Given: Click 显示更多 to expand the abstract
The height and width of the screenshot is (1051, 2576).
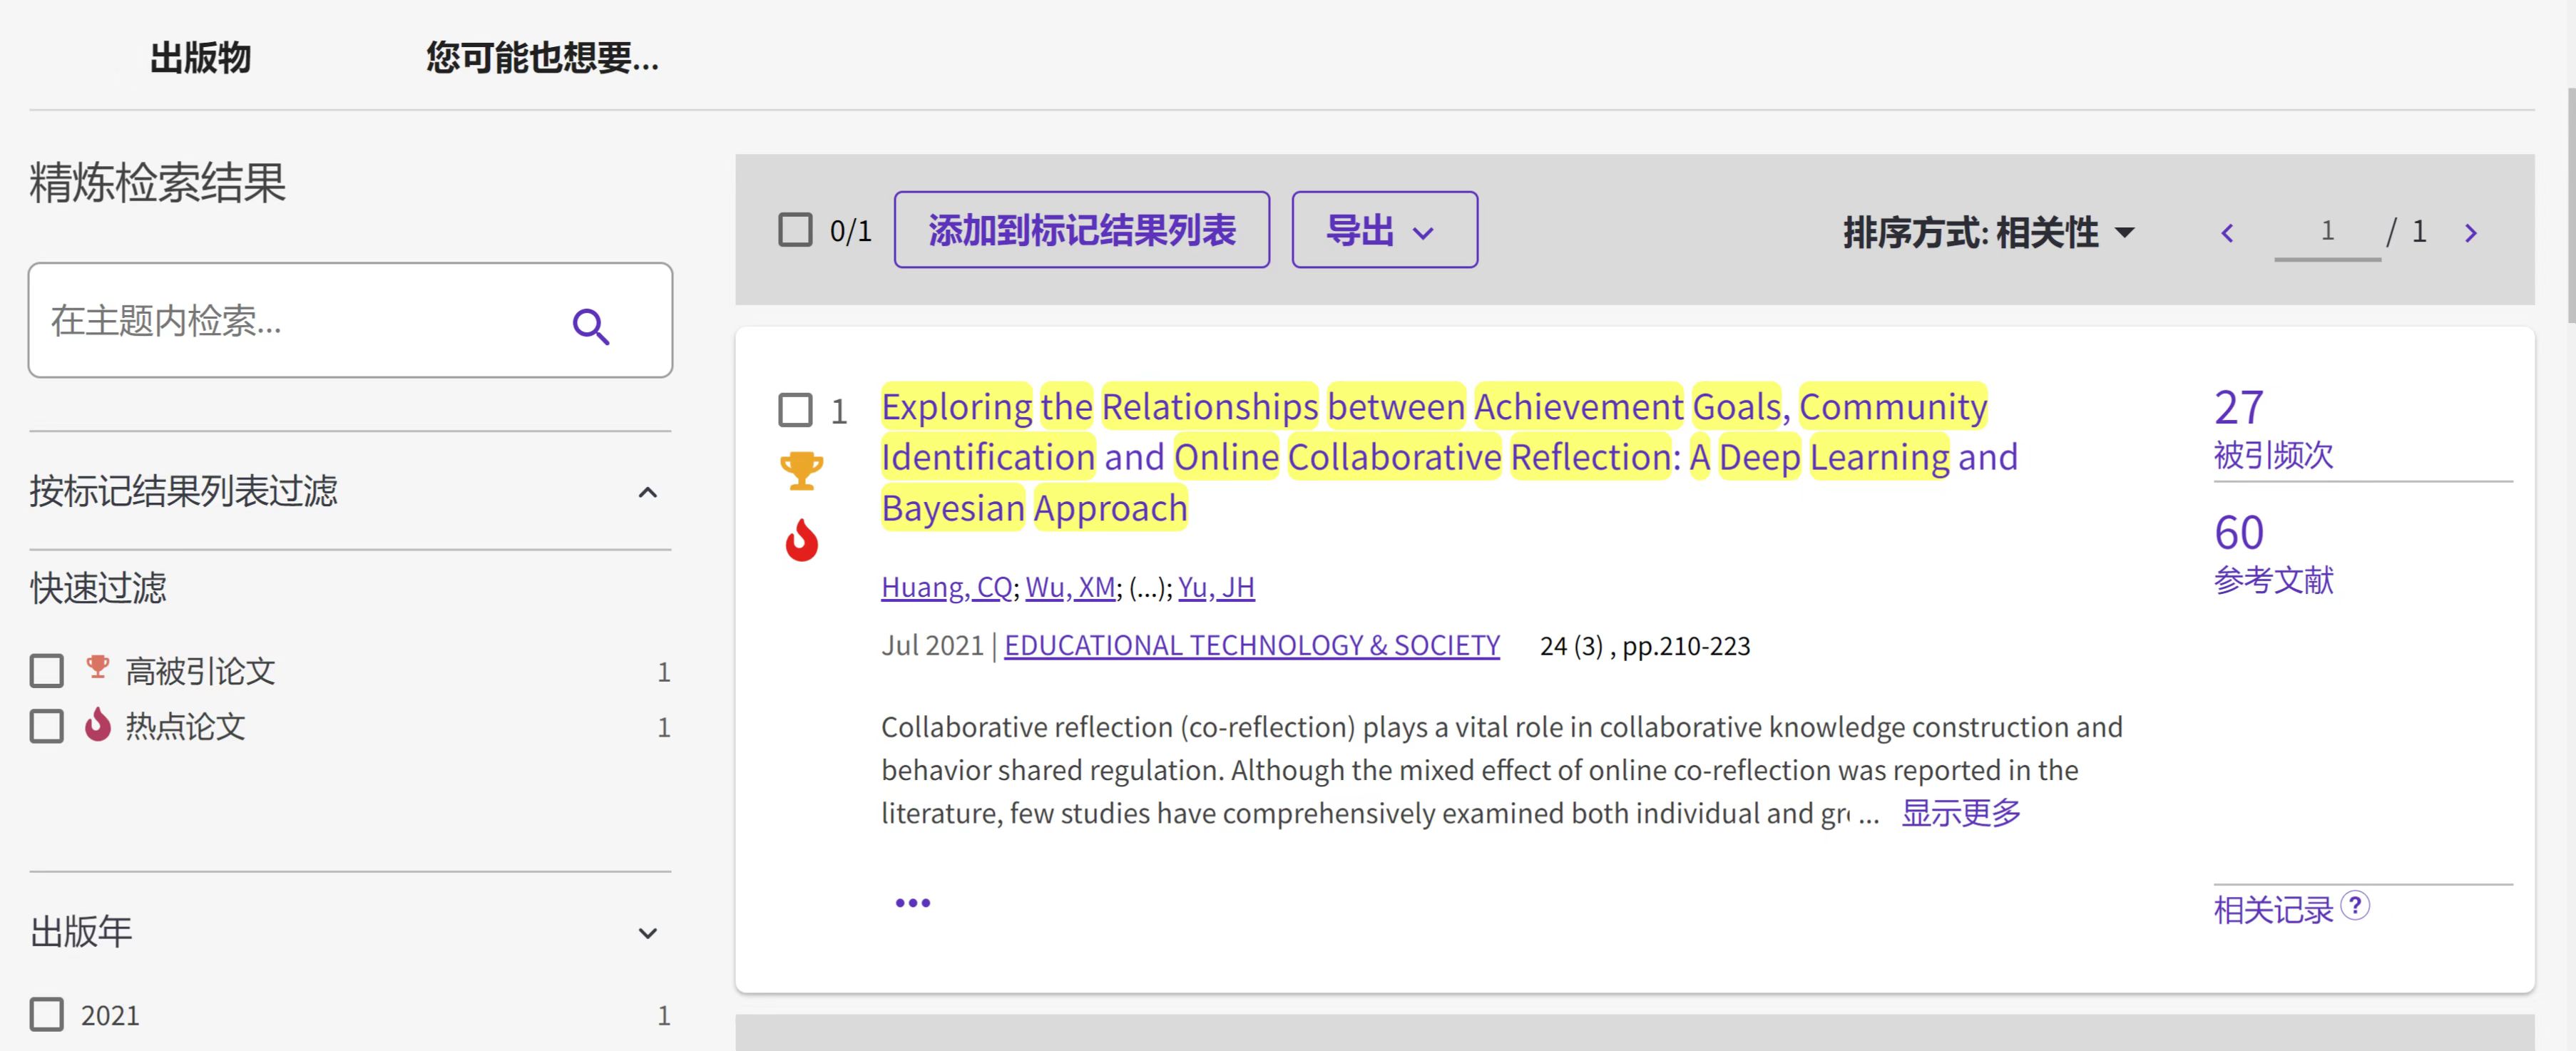Looking at the screenshot, I should (x=1961, y=813).
